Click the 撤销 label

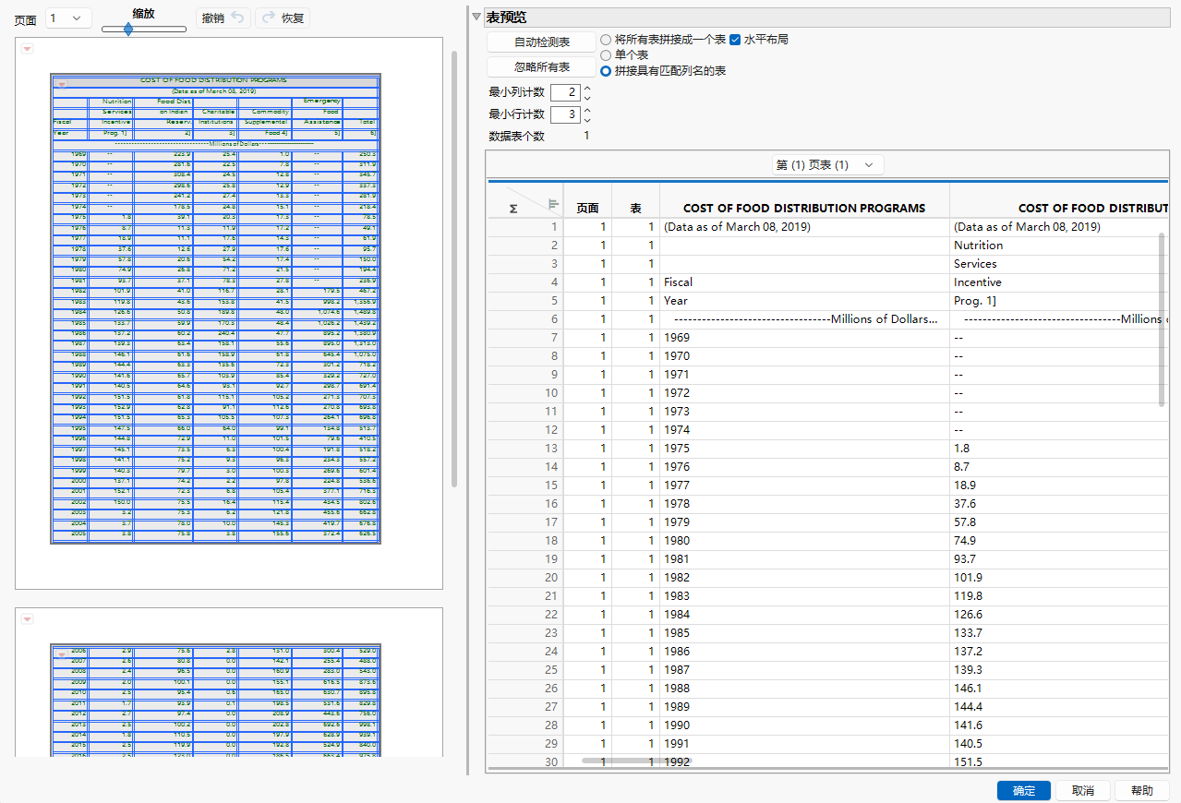point(212,18)
